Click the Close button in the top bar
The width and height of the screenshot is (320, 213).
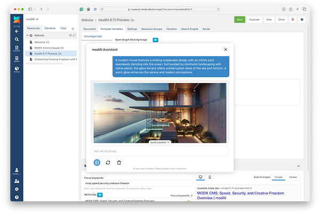click(282, 20)
